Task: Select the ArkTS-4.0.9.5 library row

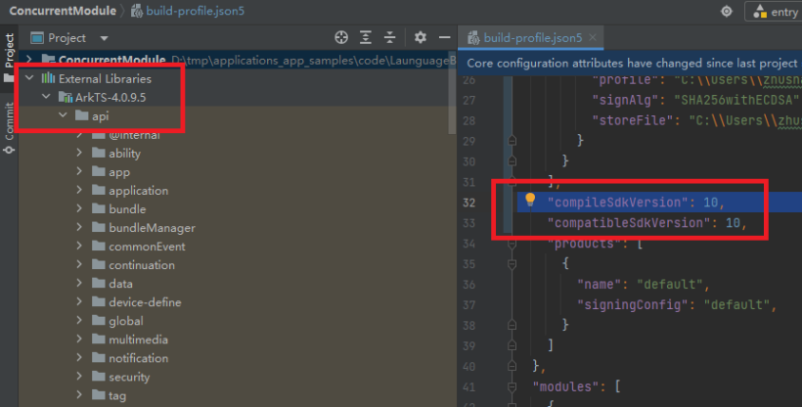Action: 238,97
